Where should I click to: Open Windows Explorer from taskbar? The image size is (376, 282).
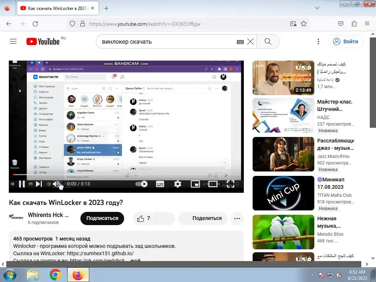pyautogui.click(x=33, y=275)
